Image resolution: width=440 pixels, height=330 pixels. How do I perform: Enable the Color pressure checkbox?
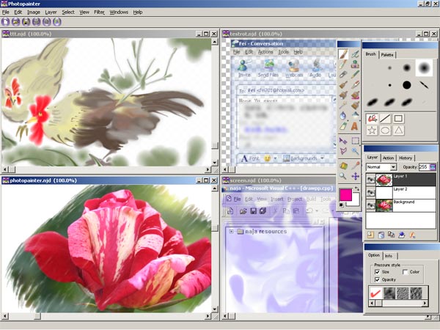point(406,272)
